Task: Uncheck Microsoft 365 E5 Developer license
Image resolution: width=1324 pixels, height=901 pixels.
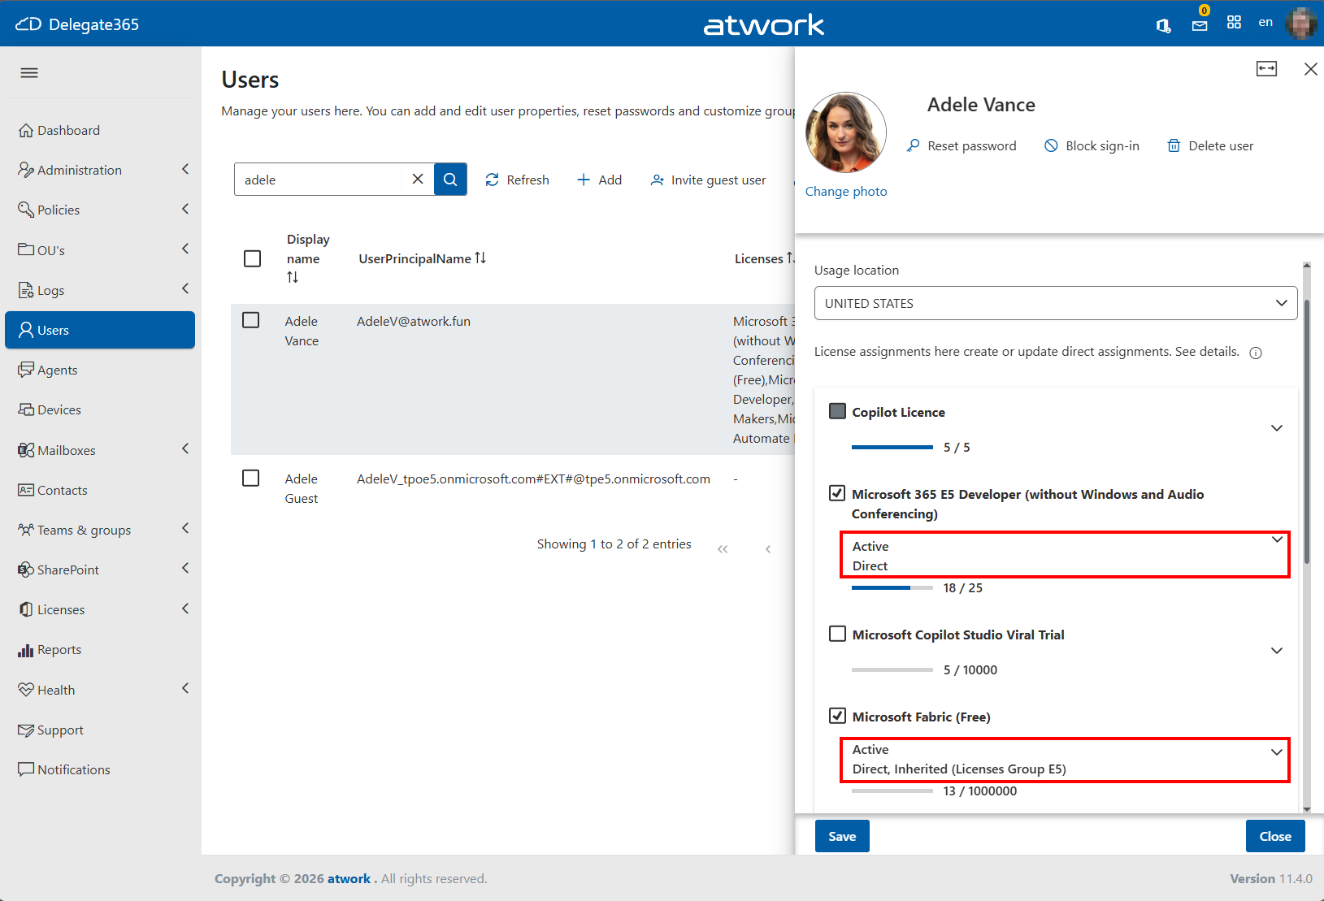Action: pos(837,493)
